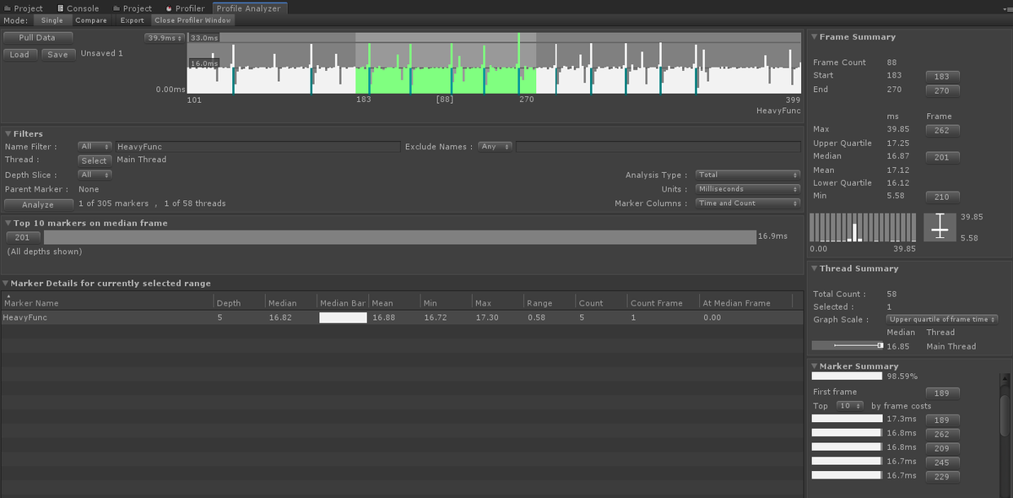Sort by the Depth column header
This screenshot has width=1013, height=498.
[x=239, y=302]
